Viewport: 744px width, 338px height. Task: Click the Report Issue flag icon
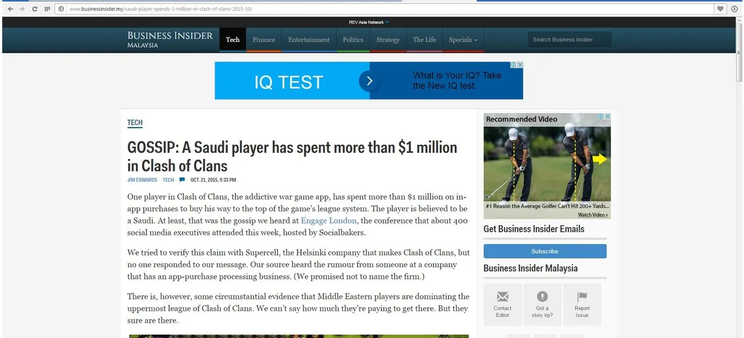[582, 297]
